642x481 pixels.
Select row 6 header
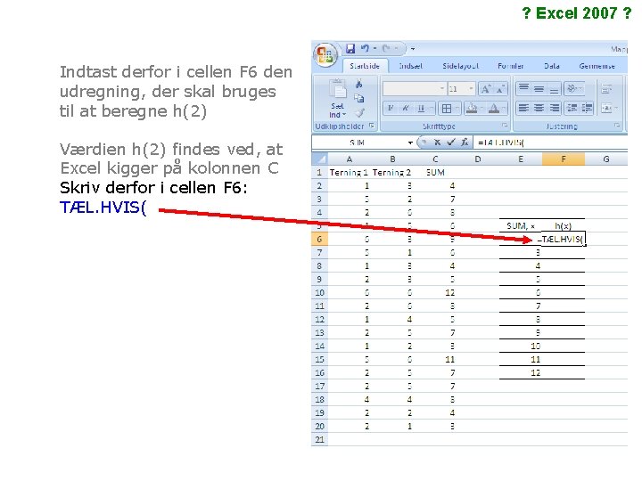tap(320, 239)
